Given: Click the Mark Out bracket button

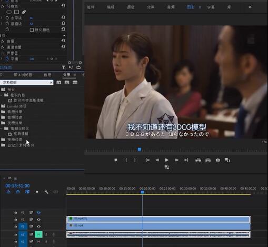Looking at the screenshot, I should [x=135, y=160].
